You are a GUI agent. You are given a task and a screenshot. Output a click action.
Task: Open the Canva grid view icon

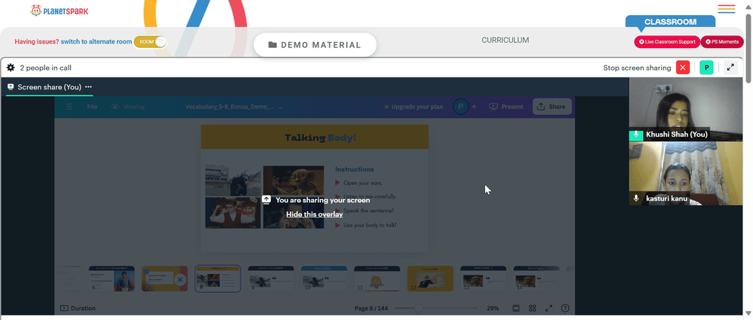click(532, 308)
